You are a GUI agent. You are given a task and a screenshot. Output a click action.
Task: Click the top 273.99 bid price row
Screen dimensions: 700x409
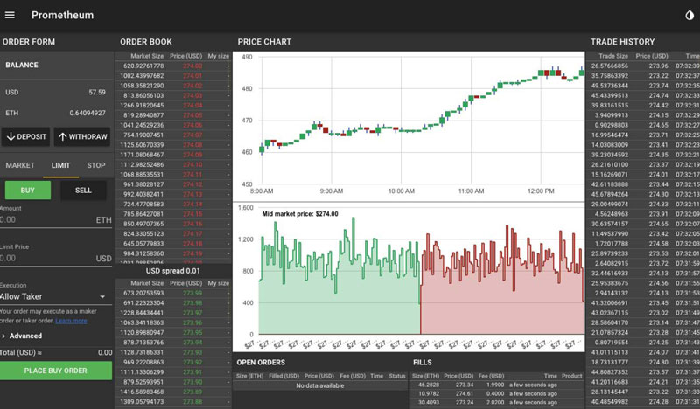tap(192, 293)
